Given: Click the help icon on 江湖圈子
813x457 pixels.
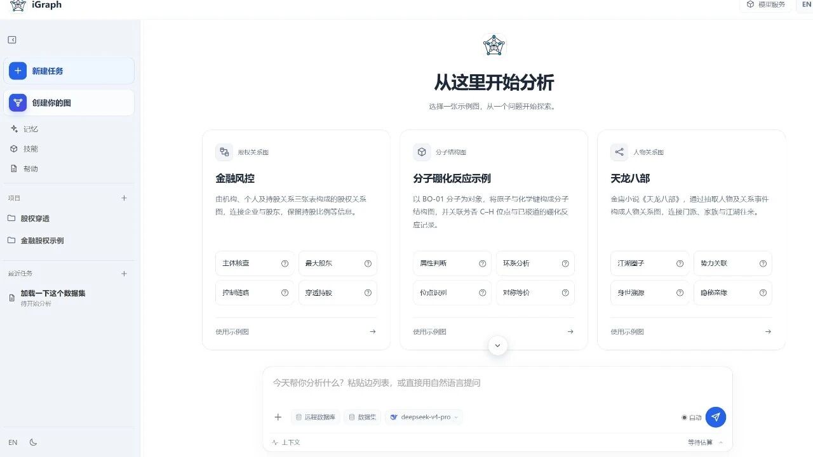Looking at the screenshot, I should coord(680,263).
